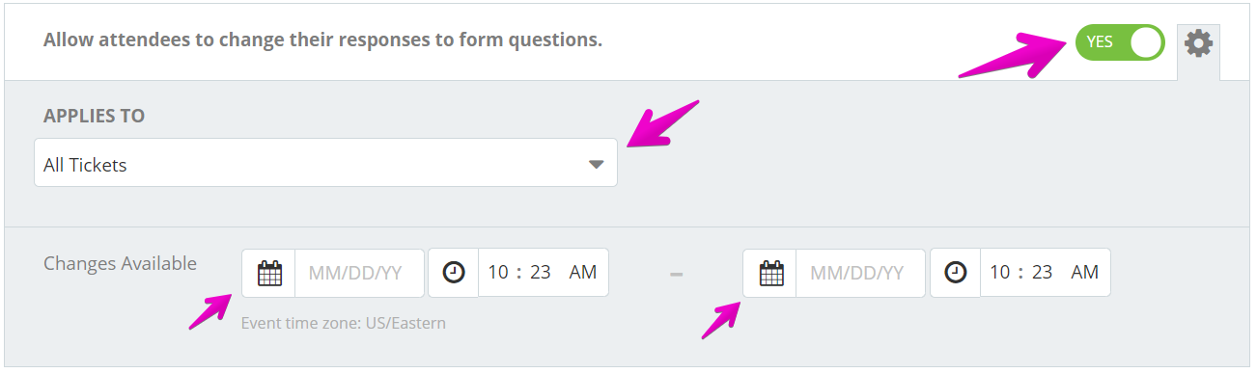
Task: Open the gear settings icon
Action: click(1198, 43)
